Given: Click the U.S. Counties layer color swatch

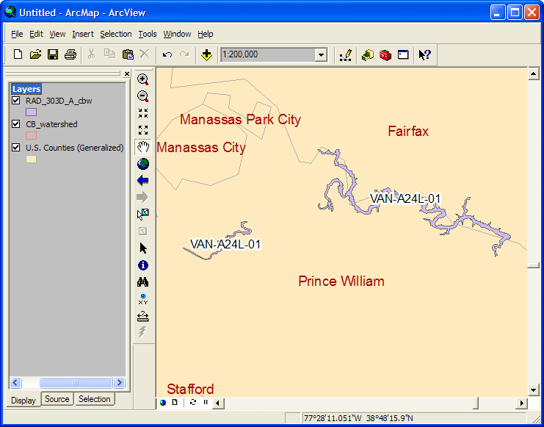Looking at the screenshot, I should click(32, 159).
